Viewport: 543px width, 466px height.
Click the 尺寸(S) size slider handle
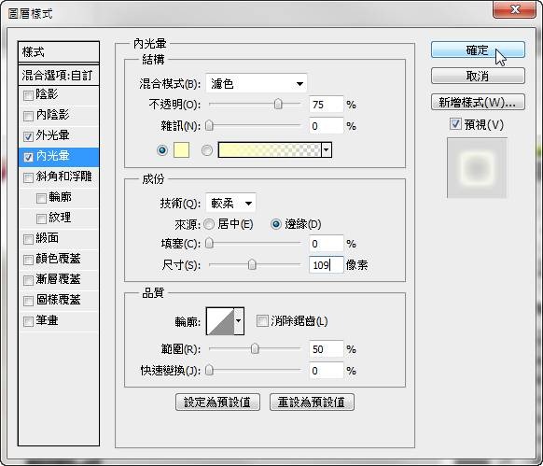pyautogui.click(x=252, y=264)
